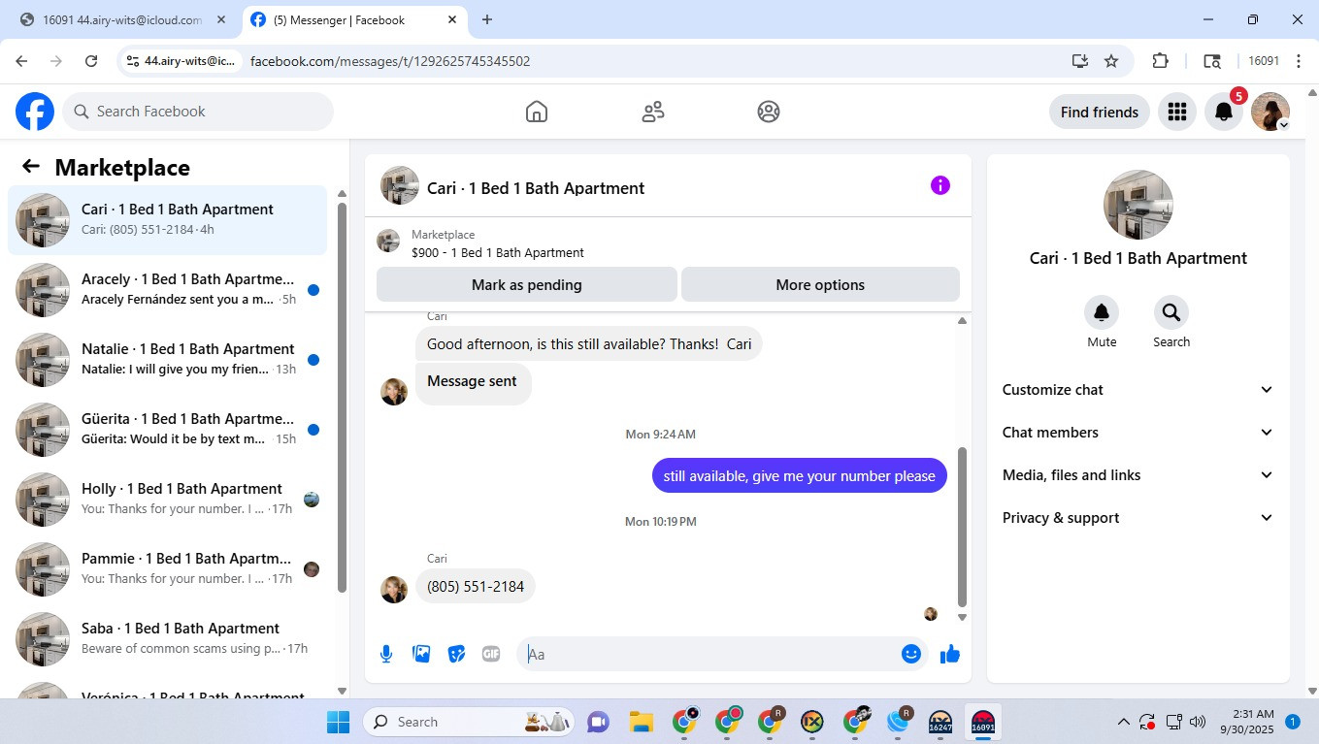Open the browser side panel icon
Image resolution: width=1319 pixels, height=744 pixels.
[1212, 61]
